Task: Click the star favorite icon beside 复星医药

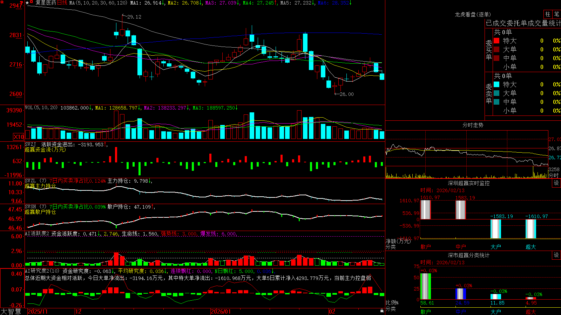Action: coord(27,3)
